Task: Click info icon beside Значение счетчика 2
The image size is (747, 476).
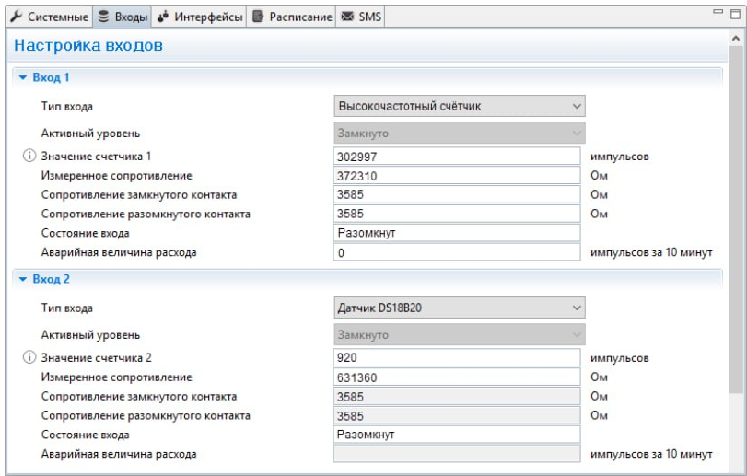Action: pyautogui.click(x=29, y=357)
